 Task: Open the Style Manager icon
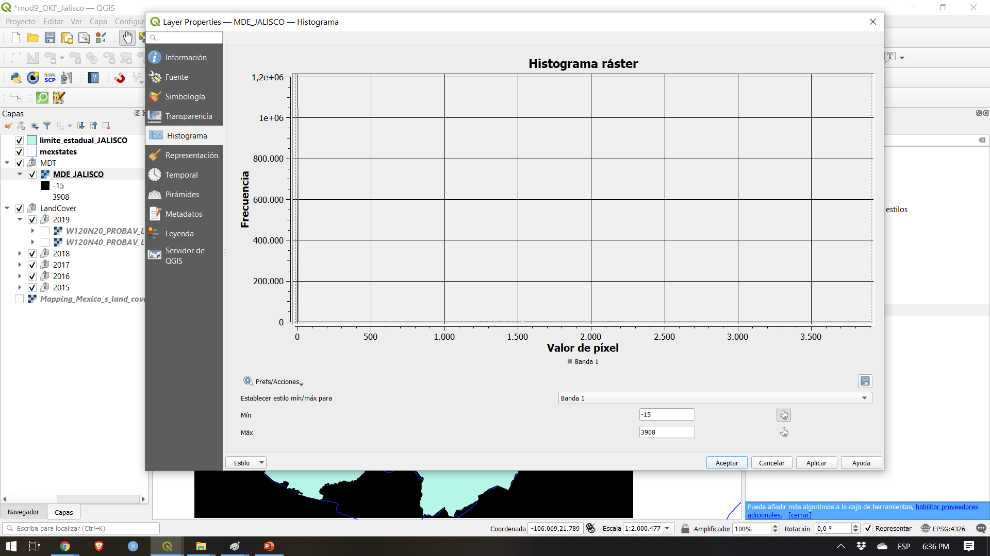pos(101,38)
